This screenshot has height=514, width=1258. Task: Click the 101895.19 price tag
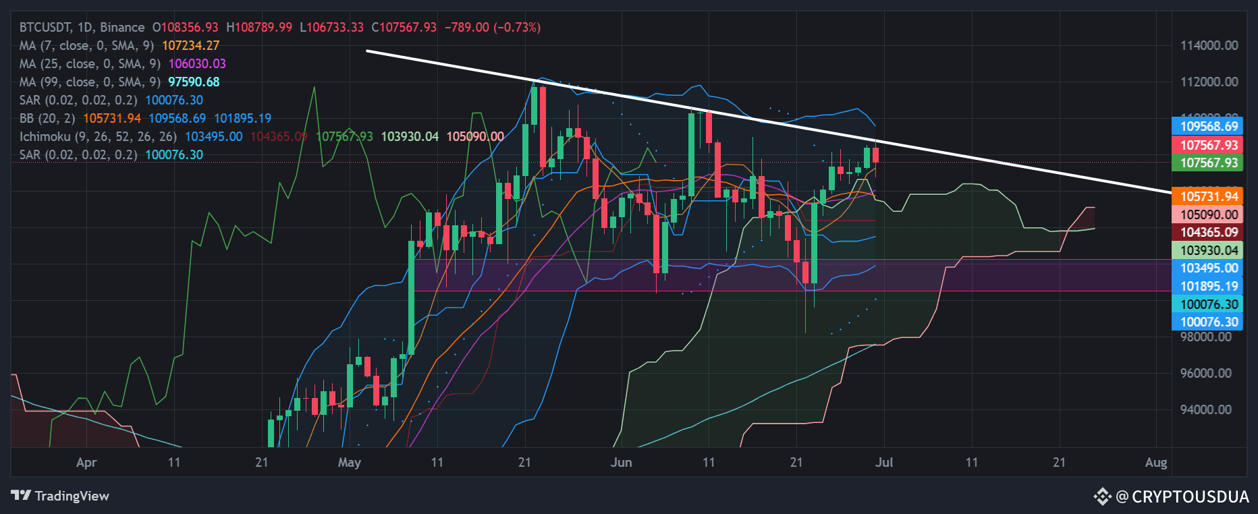pyautogui.click(x=1209, y=286)
